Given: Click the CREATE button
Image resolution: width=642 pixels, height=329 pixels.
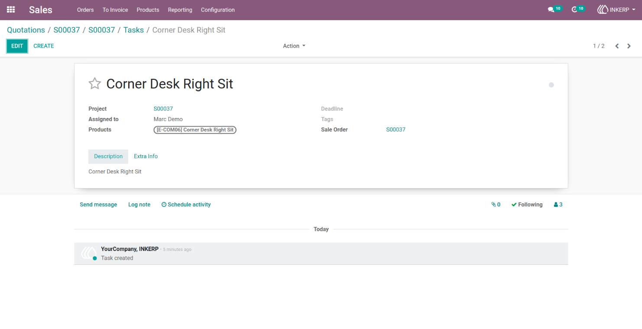Looking at the screenshot, I should click(x=44, y=46).
